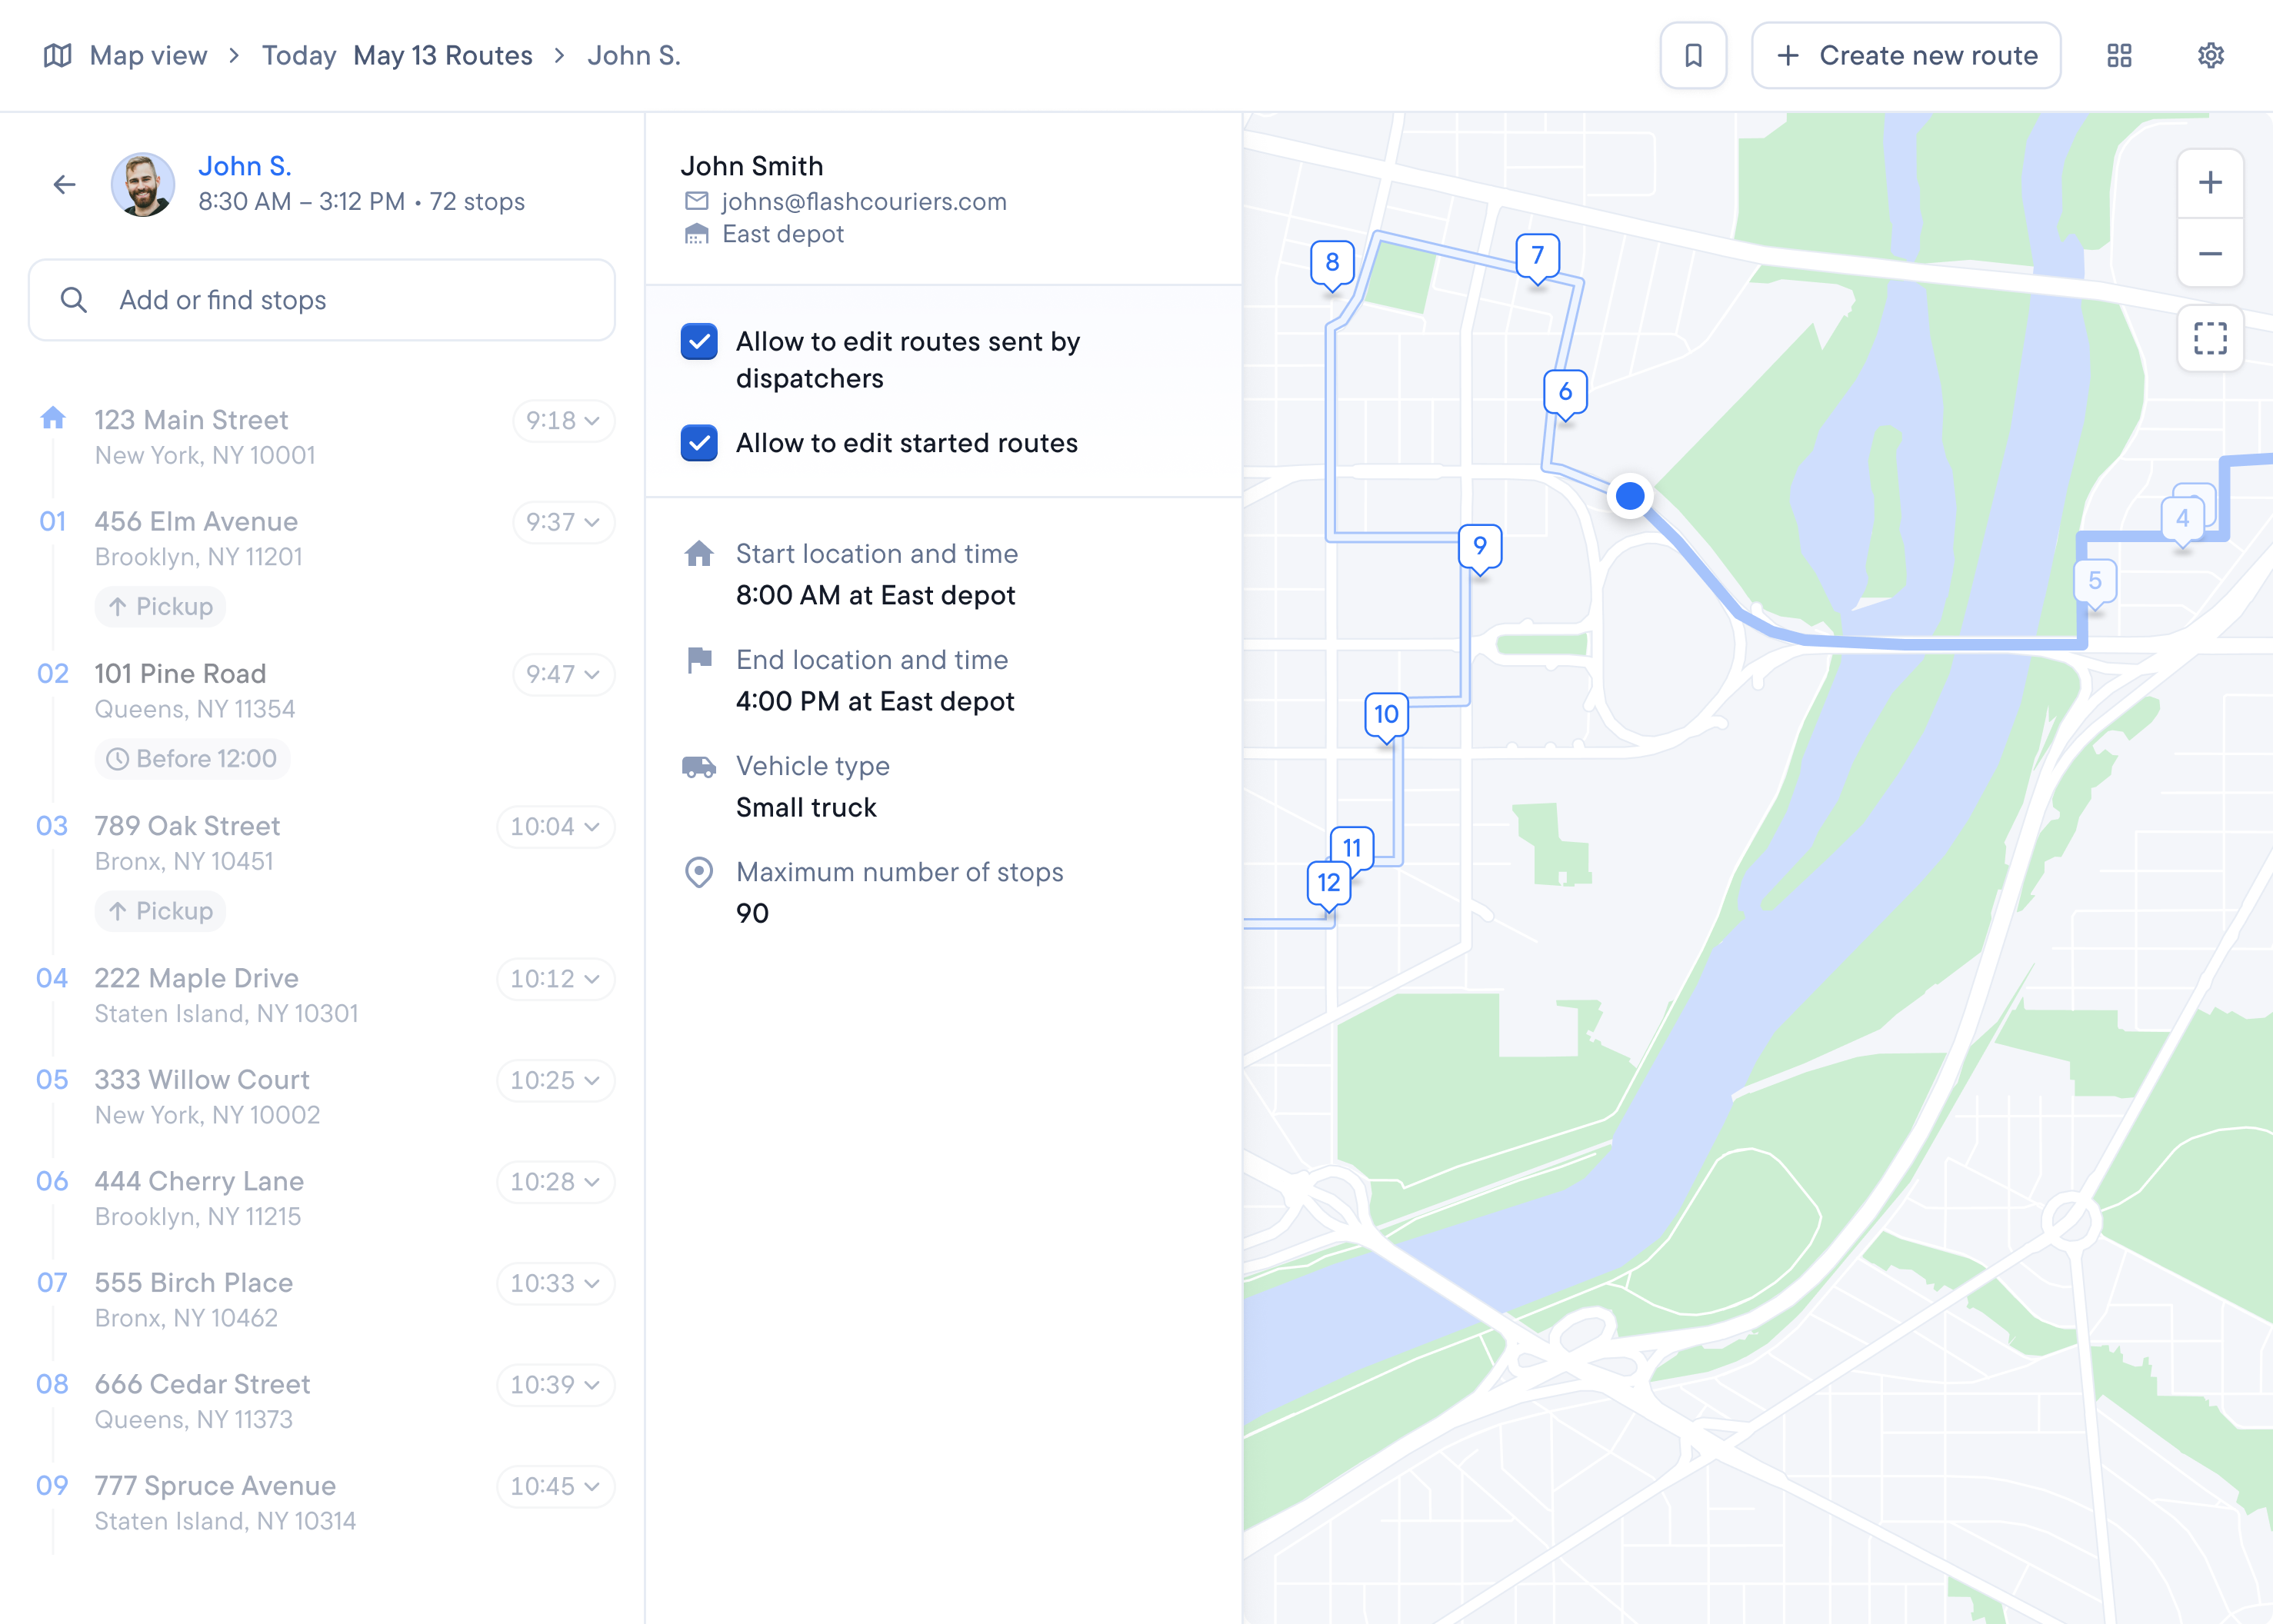Select stop 333 Willow Court

coord(202,1080)
